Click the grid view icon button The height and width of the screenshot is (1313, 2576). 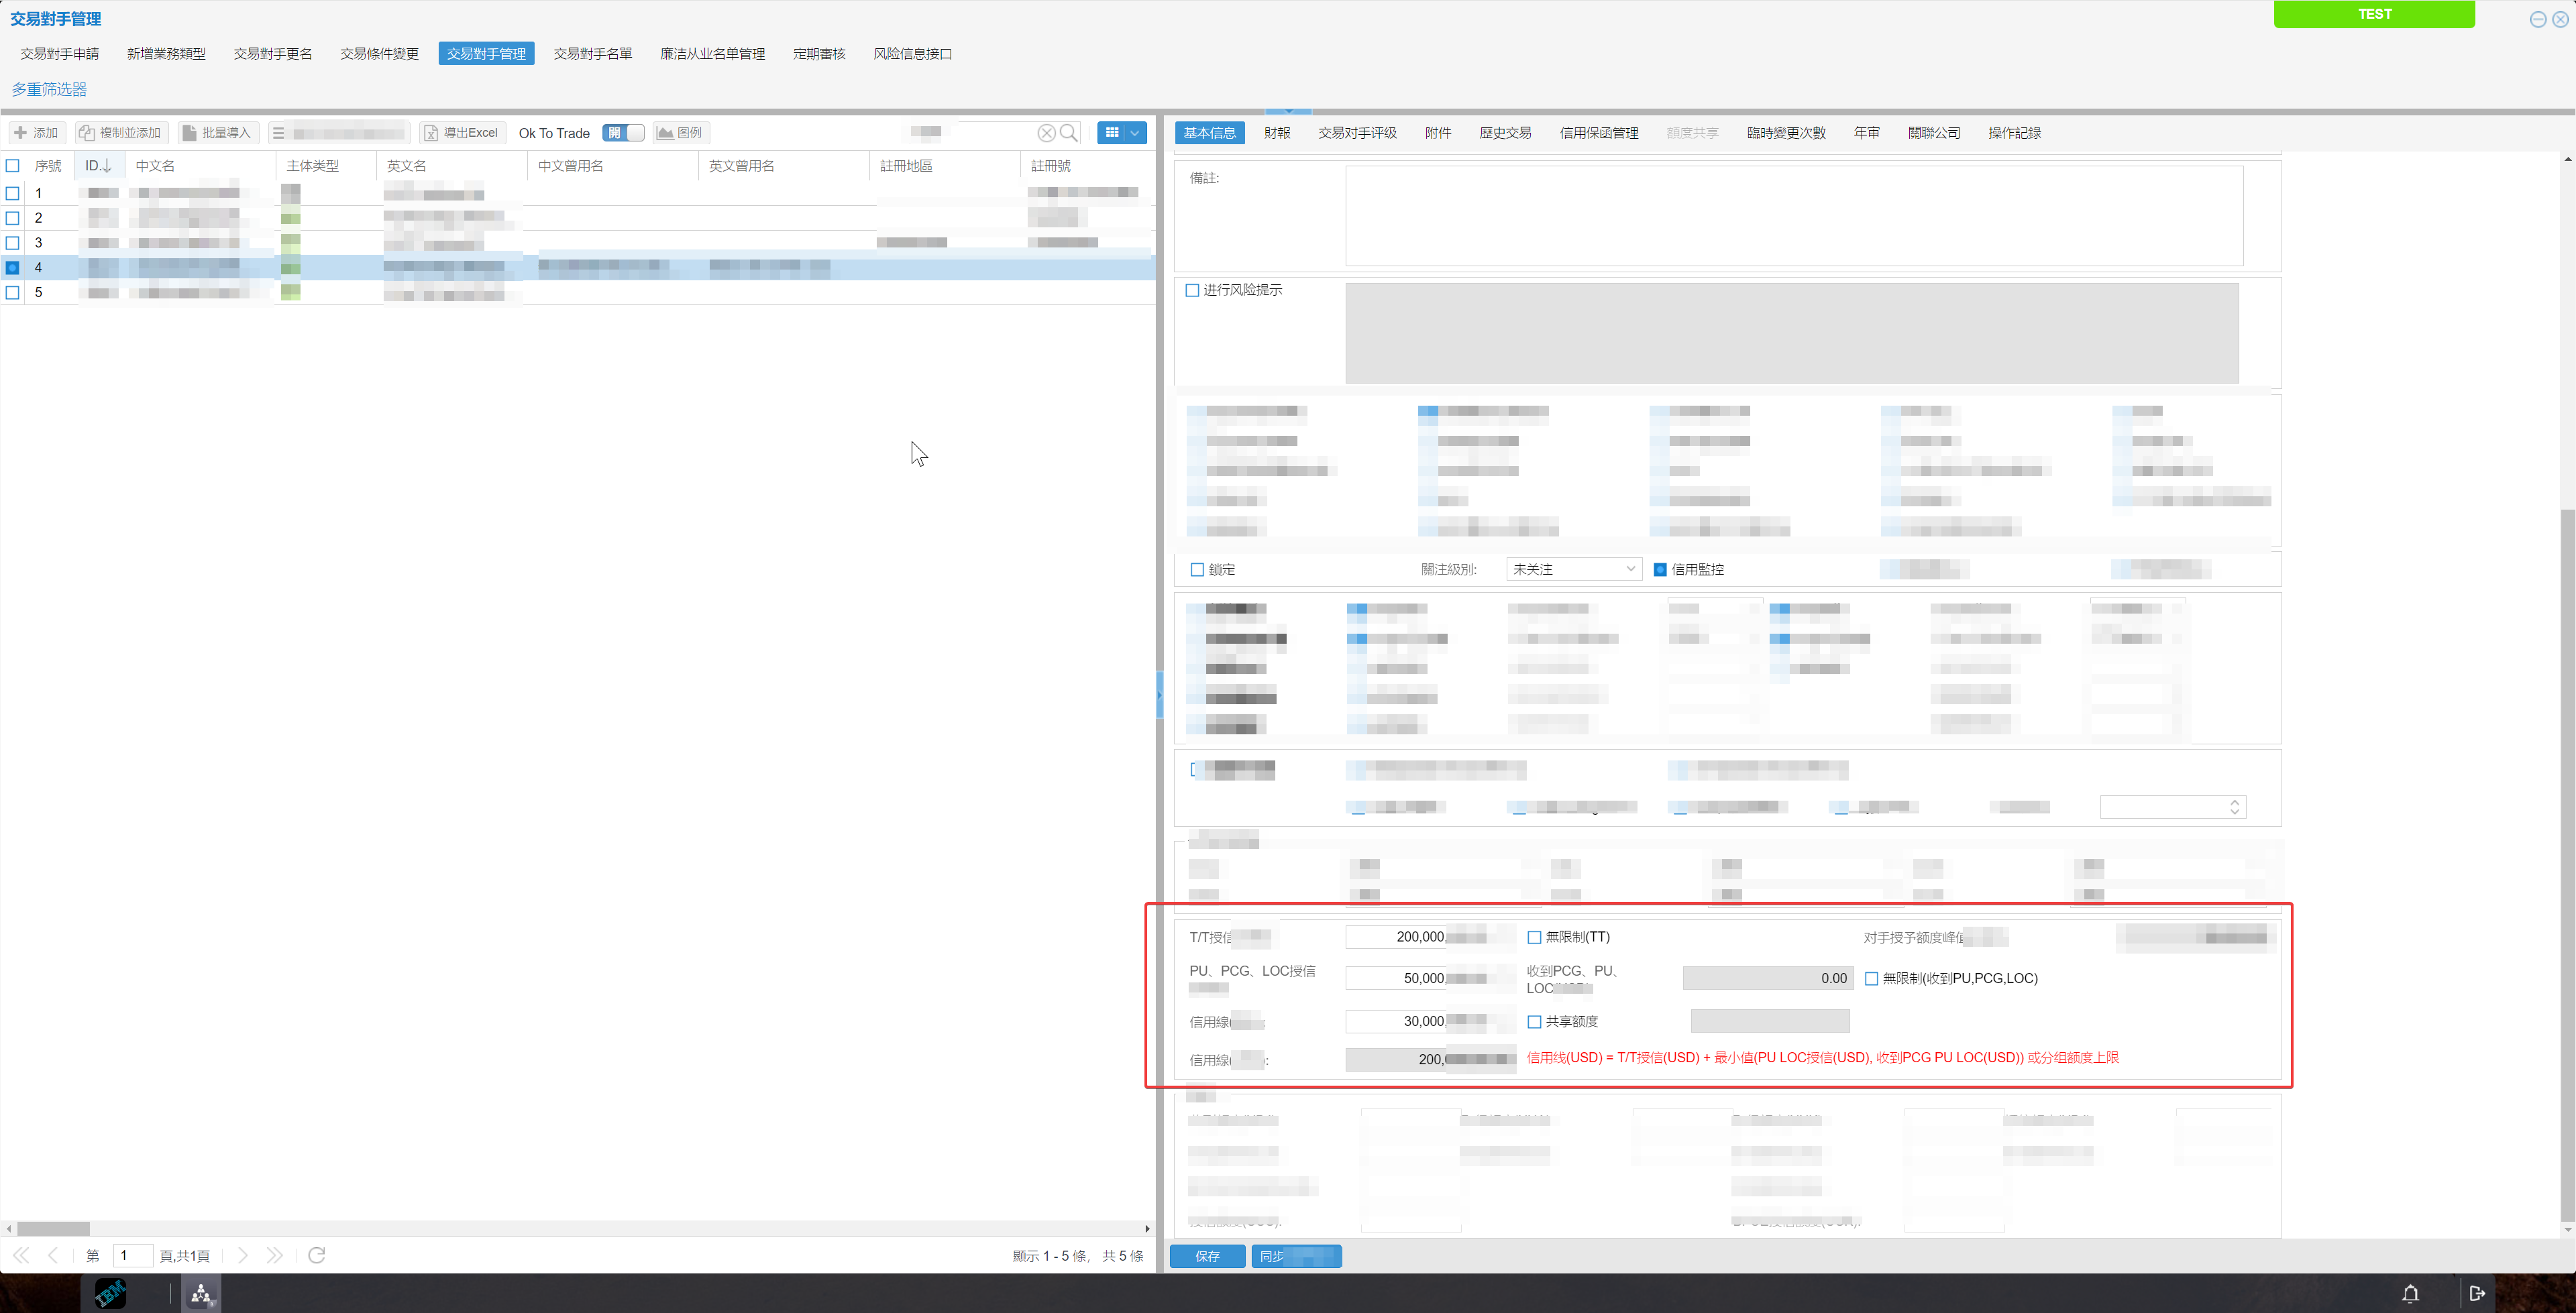coord(1111,133)
